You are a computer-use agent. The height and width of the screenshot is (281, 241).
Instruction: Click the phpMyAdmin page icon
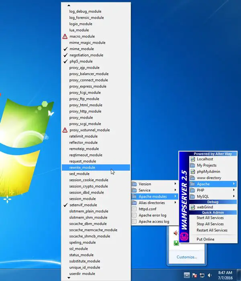(192, 172)
